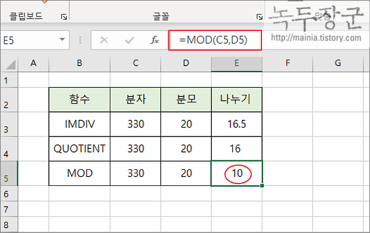Image resolution: width=370 pixels, height=233 pixels.
Task: Click 20 in the MOD row
Action: [186, 173]
